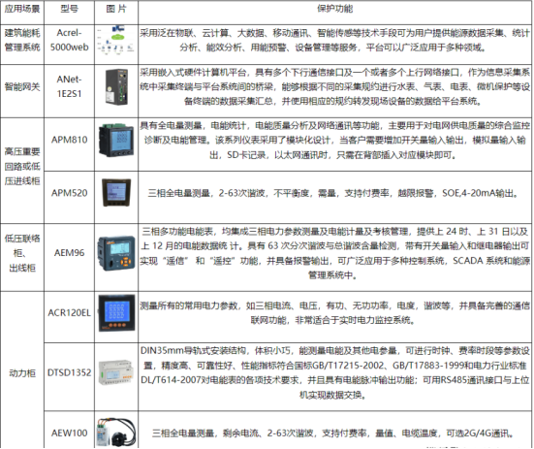Select the 保护功能 column header
The height and width of the screenshot is (449, 534).
click(x=334, y=9)
